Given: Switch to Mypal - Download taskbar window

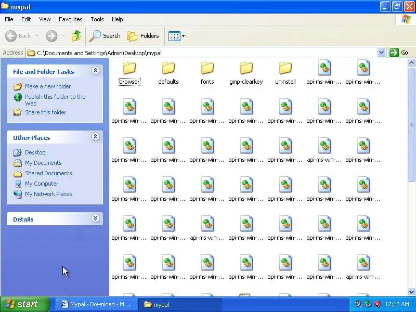Looking at the screenshot, I should coord(96,304).
